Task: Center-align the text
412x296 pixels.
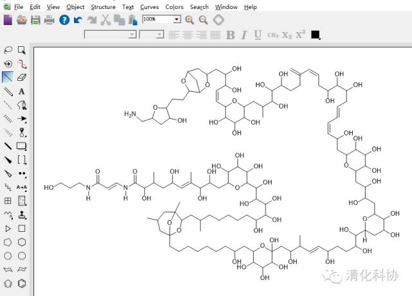Action: (x=187, y=35)
